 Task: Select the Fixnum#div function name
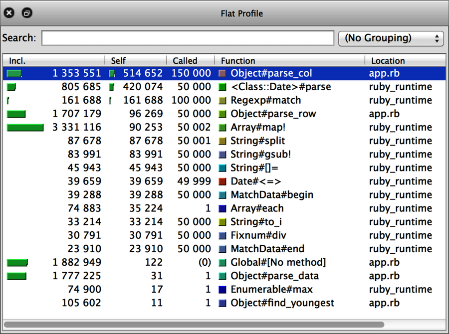pos(258,235)
